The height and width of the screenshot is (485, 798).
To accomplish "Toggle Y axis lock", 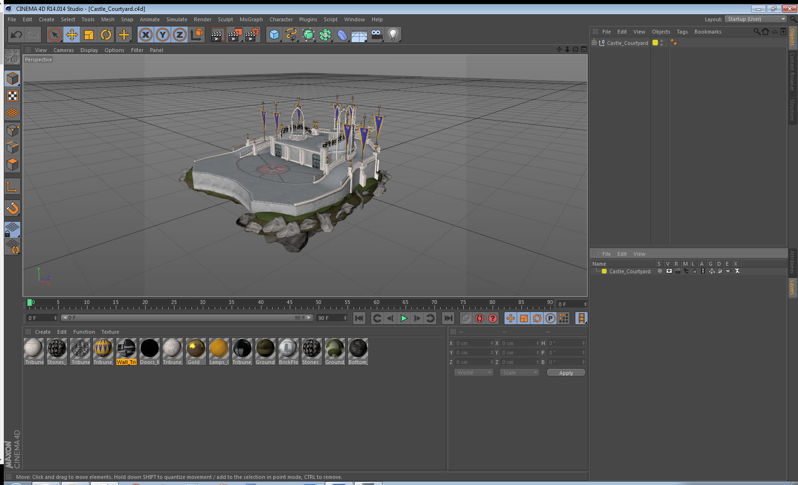I will tap(163, 35).
